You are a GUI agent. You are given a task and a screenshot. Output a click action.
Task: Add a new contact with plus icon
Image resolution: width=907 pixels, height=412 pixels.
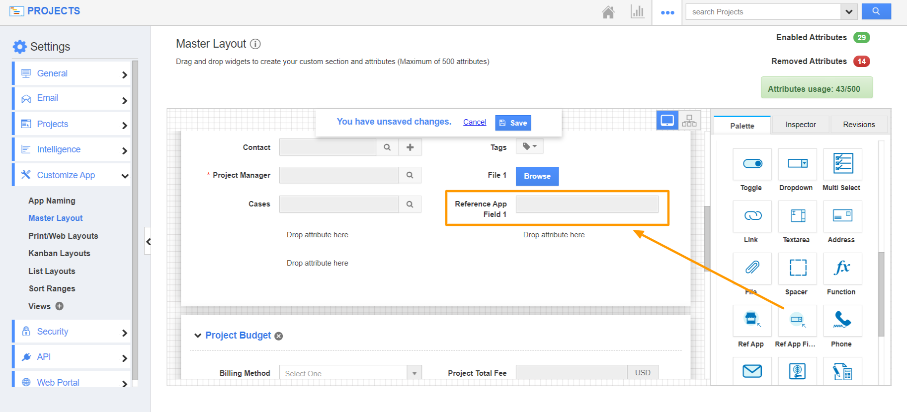(x=410, y=147)
